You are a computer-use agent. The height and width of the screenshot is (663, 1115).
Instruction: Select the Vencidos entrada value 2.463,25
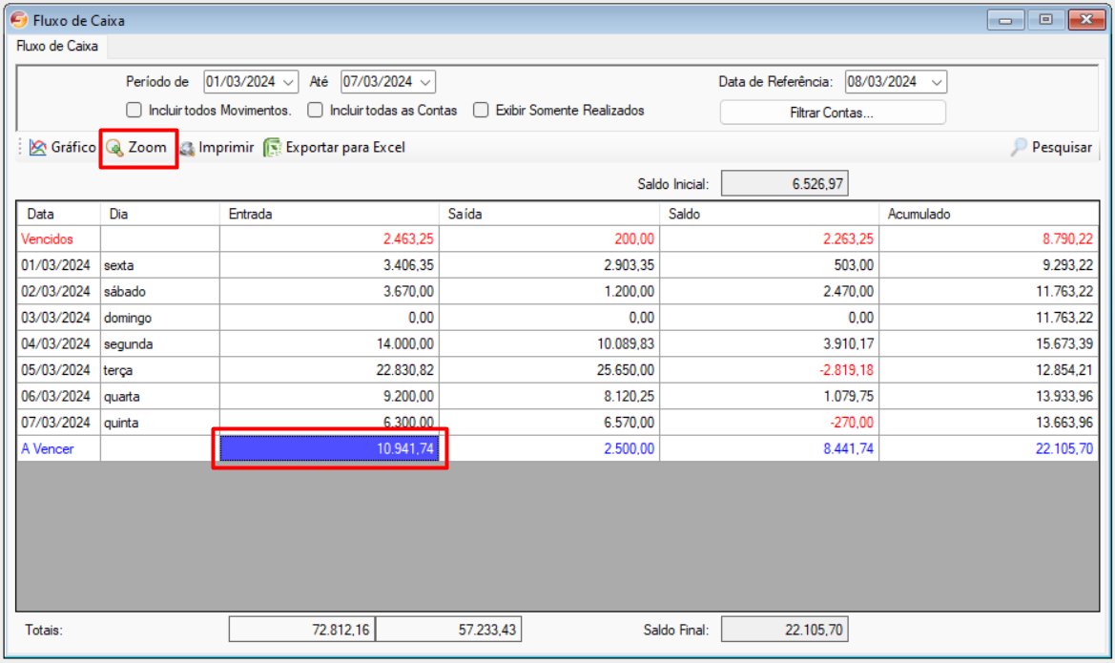tap(329, 239)
